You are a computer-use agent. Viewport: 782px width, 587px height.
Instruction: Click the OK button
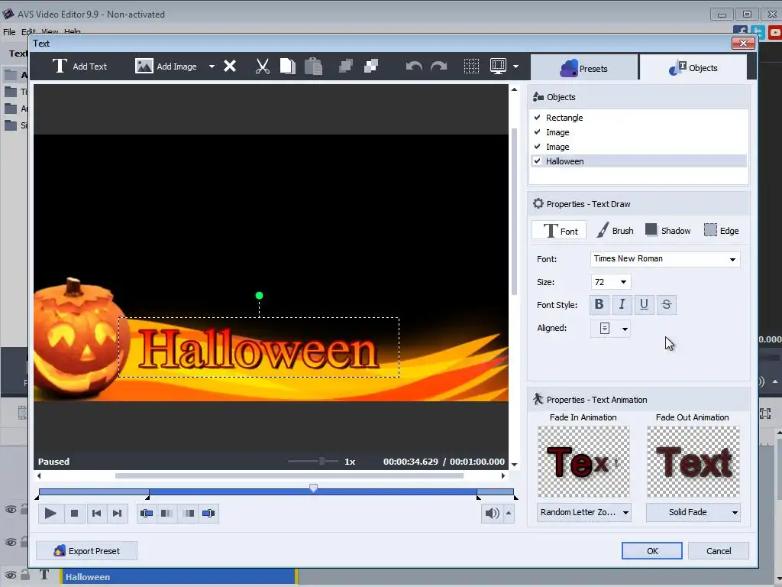[652, 551]
